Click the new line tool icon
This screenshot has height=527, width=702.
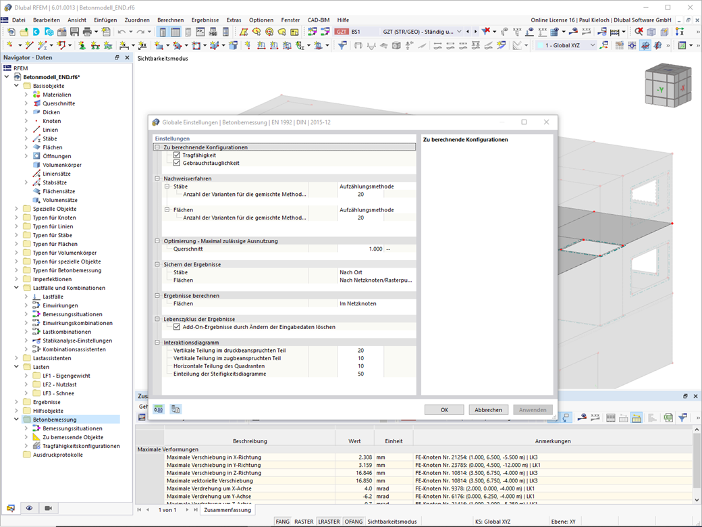coord(29,45)
